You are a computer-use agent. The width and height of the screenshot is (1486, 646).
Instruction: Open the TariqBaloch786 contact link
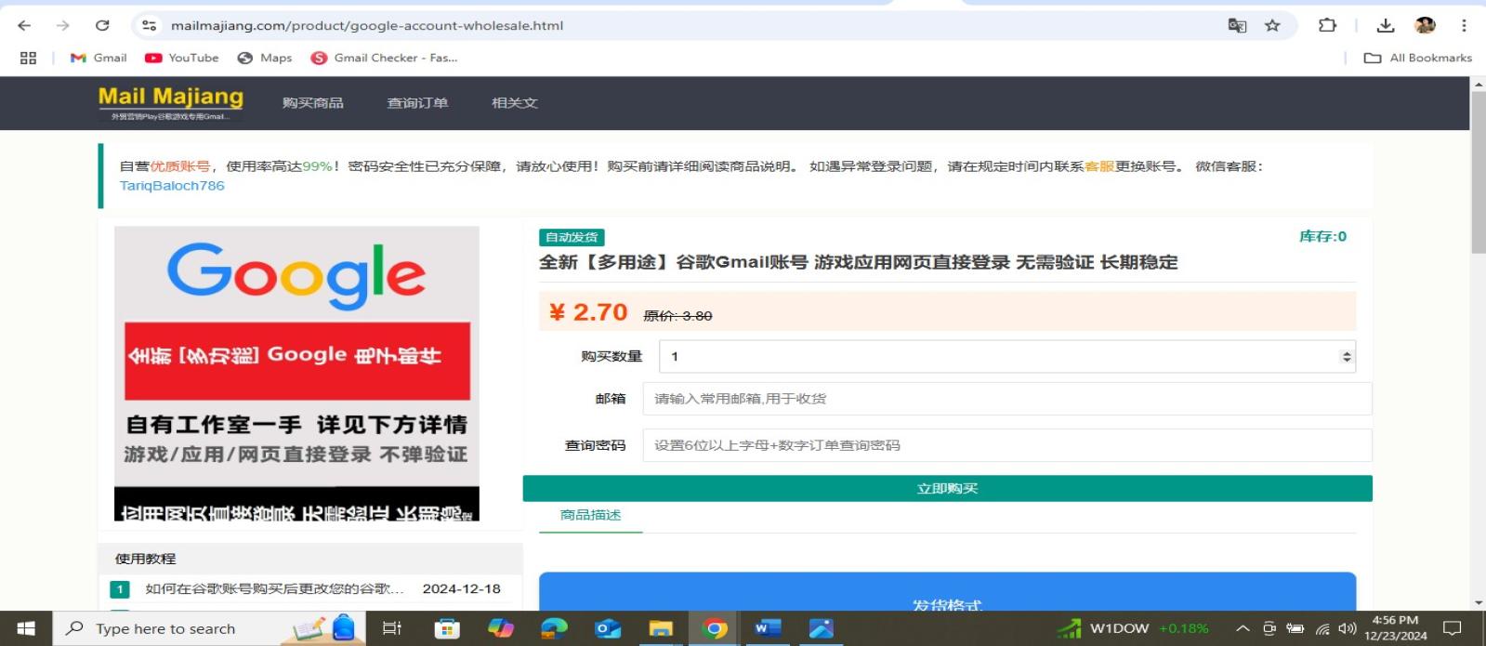coord(172,186)
